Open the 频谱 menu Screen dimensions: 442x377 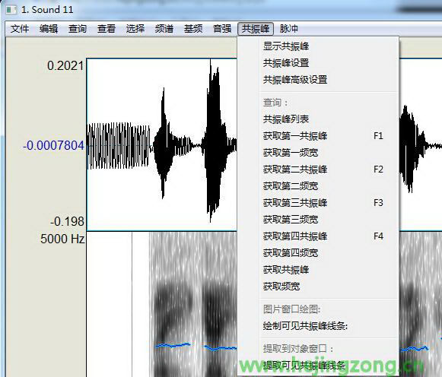click(x=164, y=29)
